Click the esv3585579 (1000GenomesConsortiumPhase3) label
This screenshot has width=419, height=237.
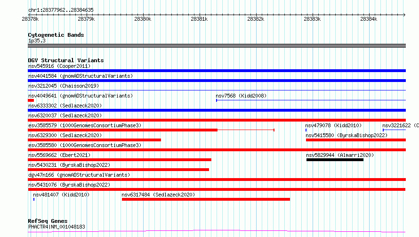tap(85, 125)
